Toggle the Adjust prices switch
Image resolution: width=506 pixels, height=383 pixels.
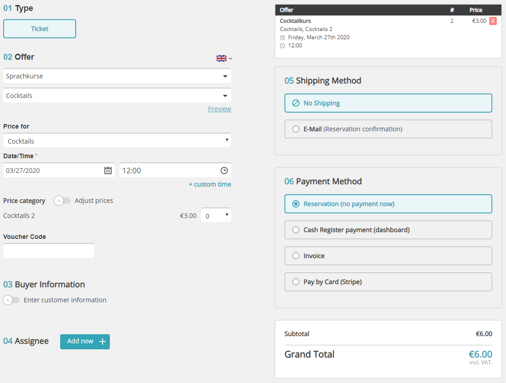62,201
